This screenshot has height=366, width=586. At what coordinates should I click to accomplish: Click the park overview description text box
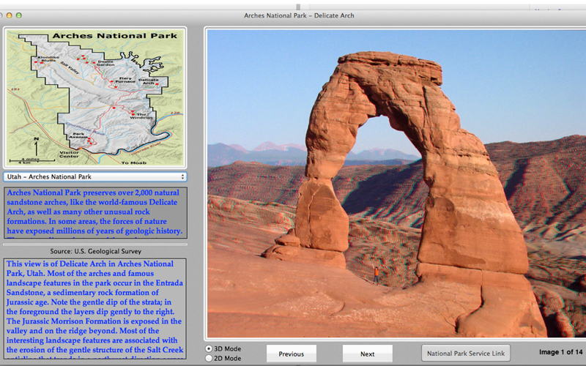[x=95, y=212]
